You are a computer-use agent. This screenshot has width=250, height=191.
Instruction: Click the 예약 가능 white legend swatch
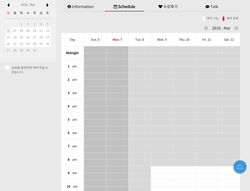204,19
